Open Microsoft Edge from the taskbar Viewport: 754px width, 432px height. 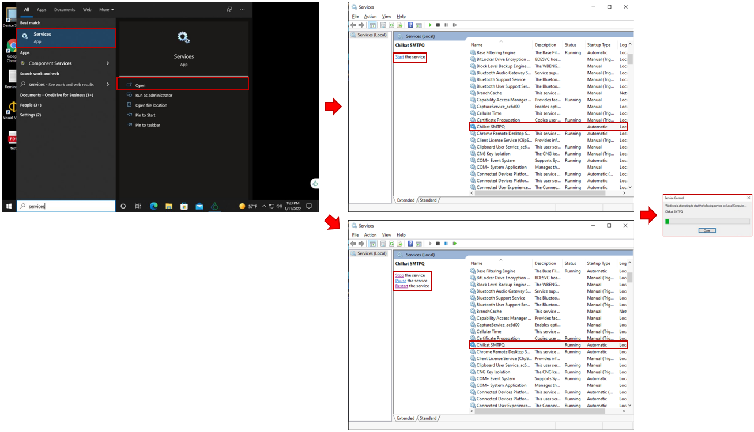[x=154, y=206]
